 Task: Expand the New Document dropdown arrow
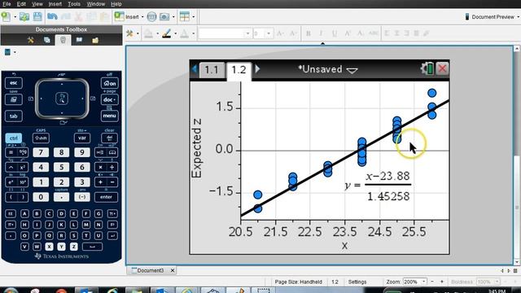pyautogui.click(x=15, y=17)
